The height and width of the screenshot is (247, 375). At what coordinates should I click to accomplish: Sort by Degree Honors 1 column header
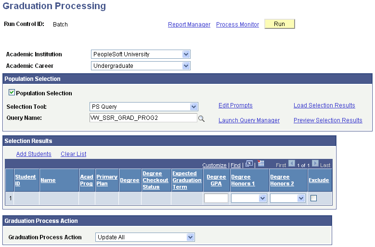243,180
